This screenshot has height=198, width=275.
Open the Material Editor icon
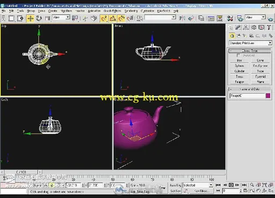click(230, 18)
